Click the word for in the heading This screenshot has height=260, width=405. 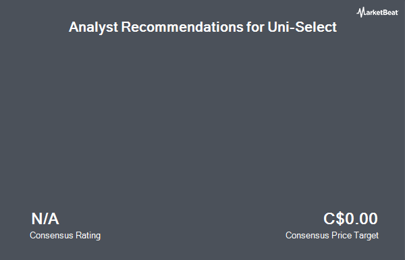[255, 27]
